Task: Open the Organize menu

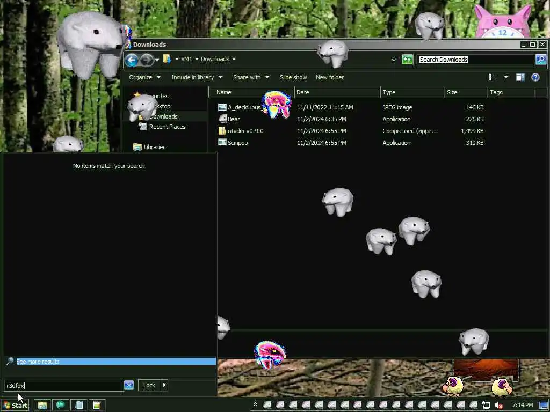Action: click(x=144, y=77)
